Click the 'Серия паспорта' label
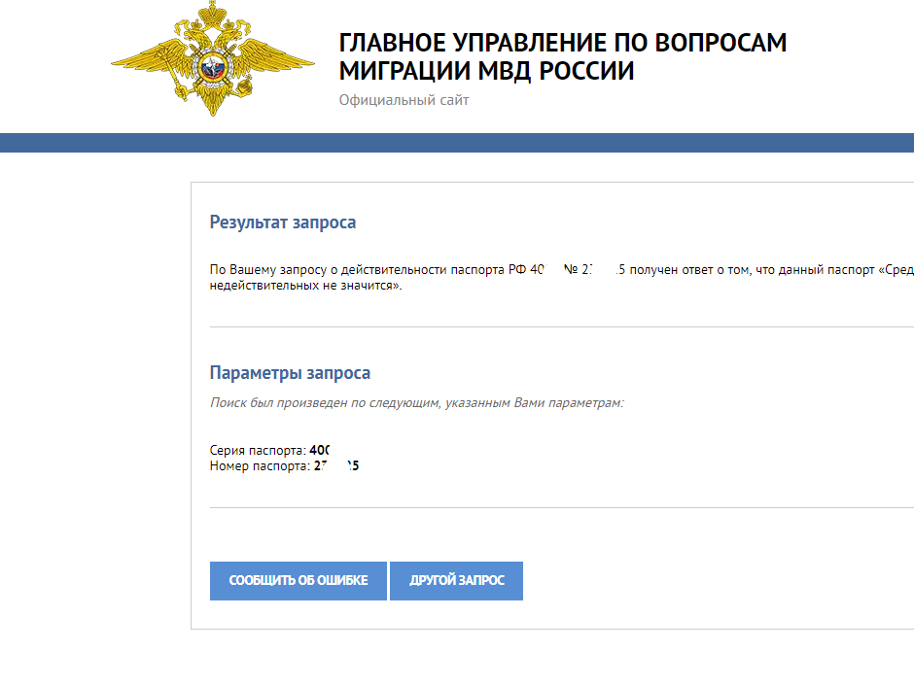This screenshot has width=914, height=685. (258, 451)
